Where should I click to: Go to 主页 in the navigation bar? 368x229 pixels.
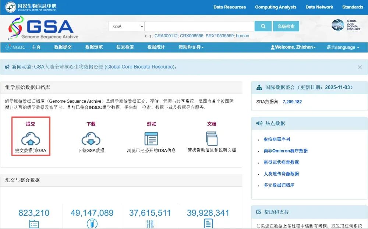[36, 47]
